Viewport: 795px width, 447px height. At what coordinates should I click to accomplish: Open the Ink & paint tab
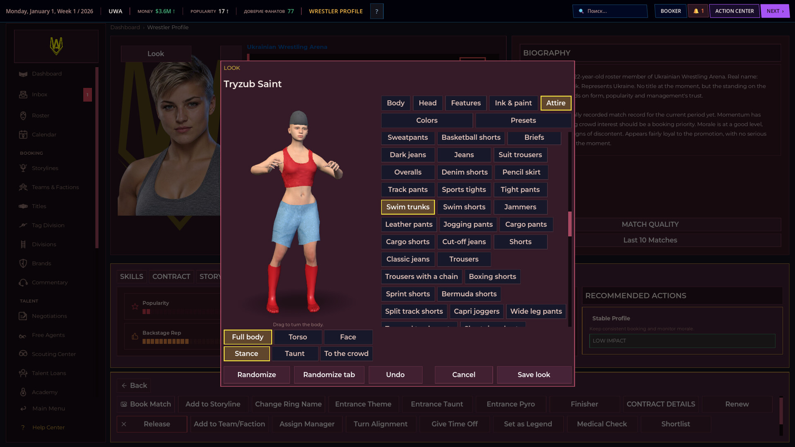(513, 103)
